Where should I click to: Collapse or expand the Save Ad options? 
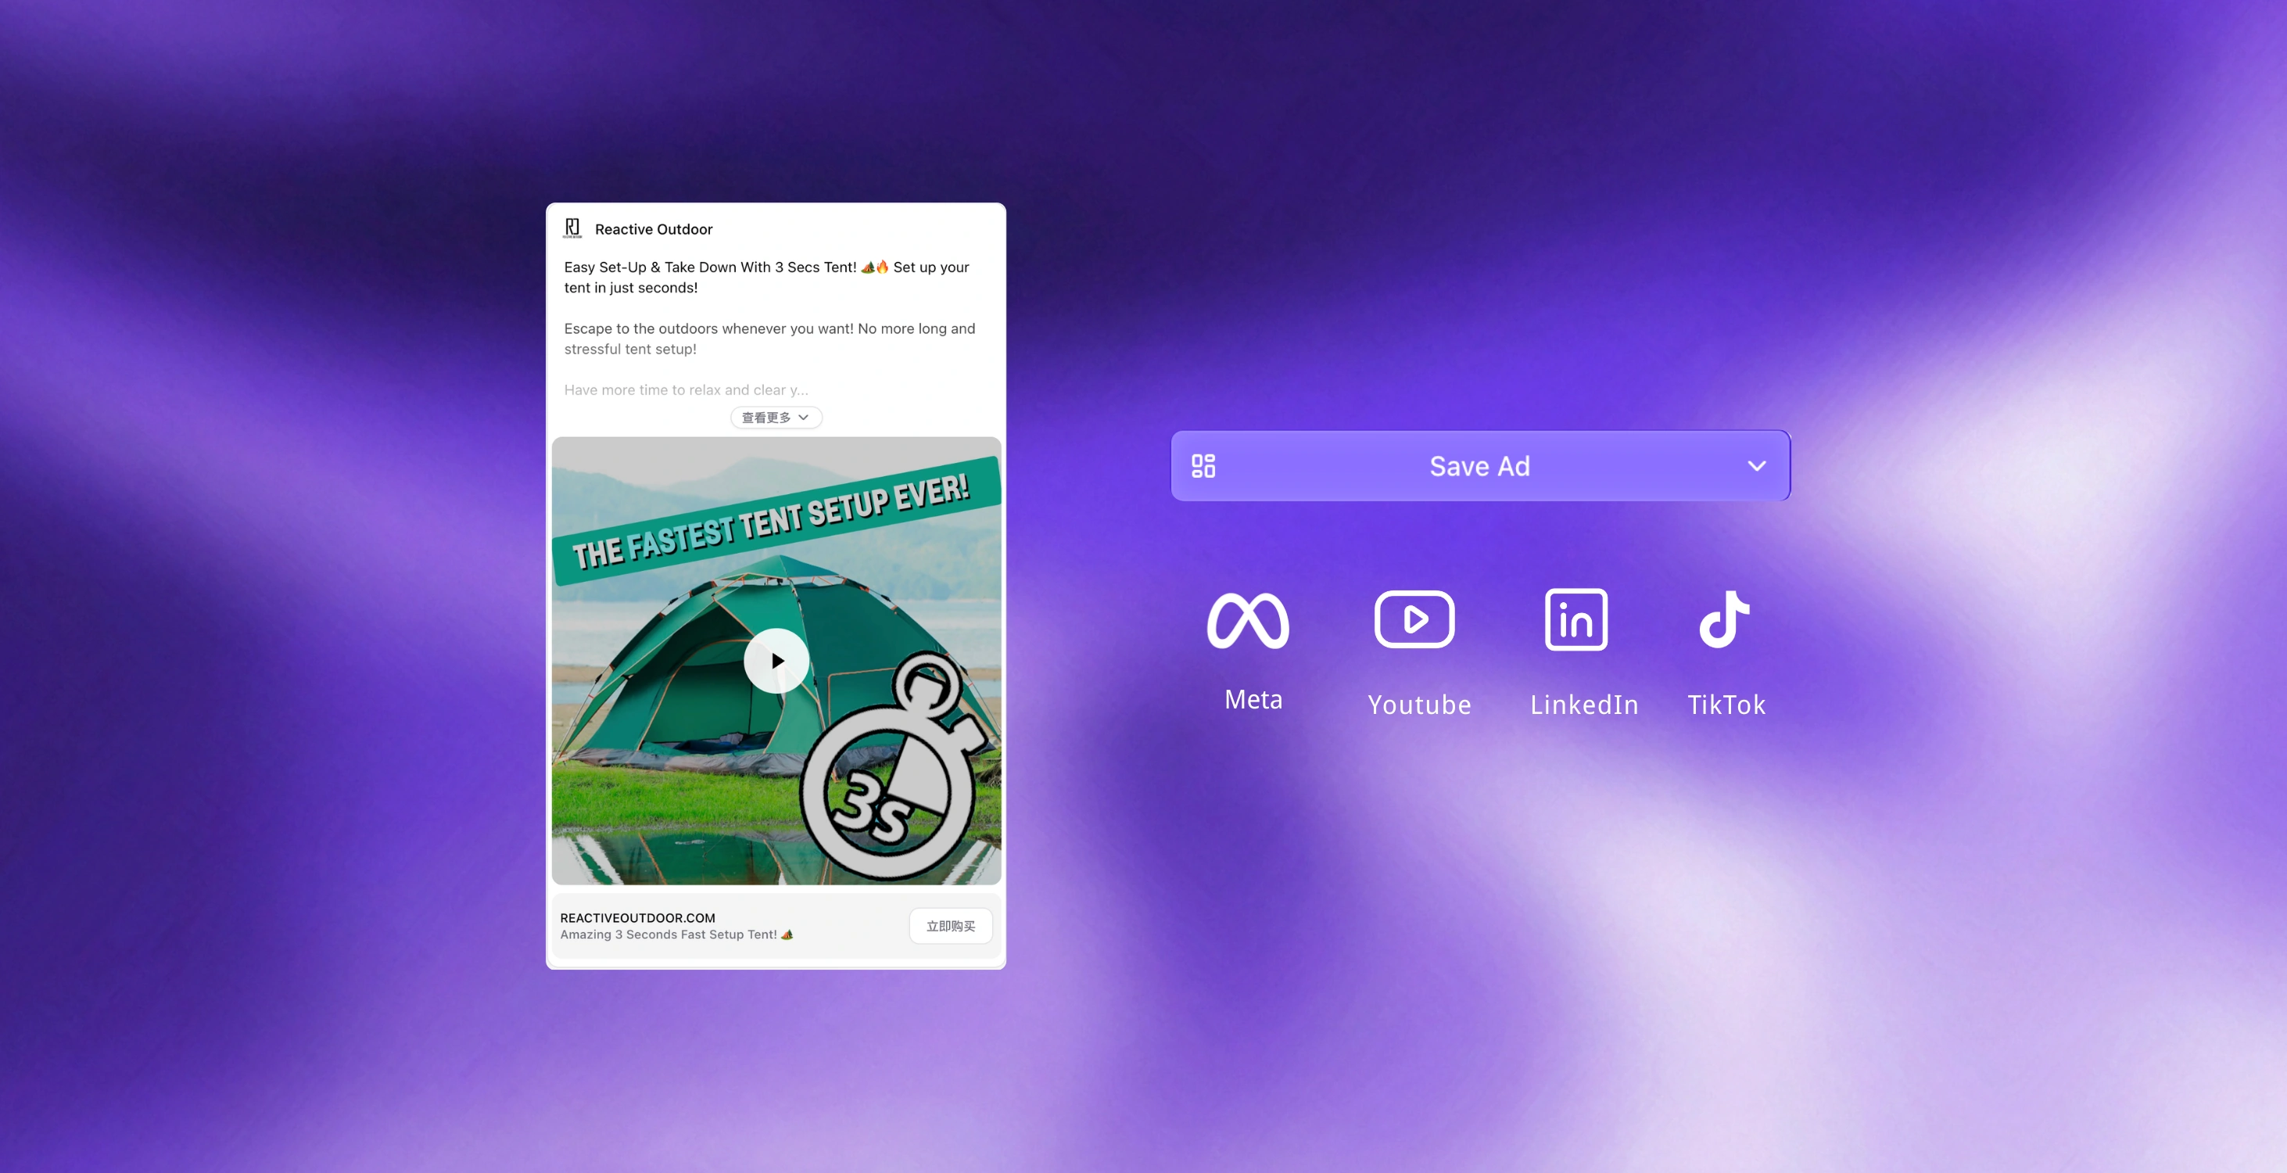click(1756, 465)
